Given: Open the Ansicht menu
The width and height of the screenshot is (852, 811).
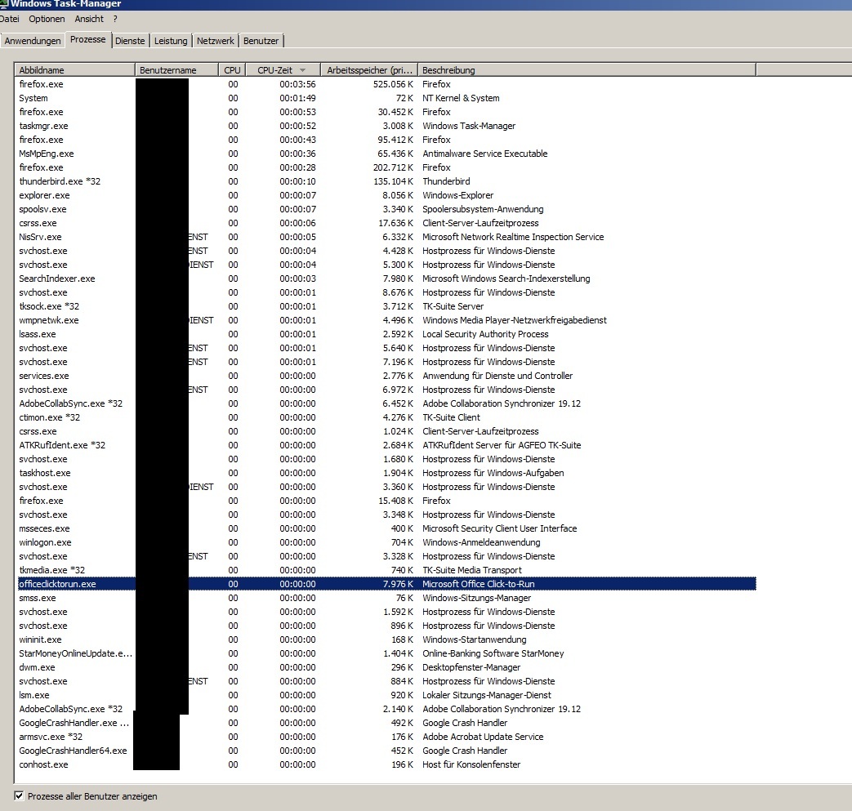Looking at the screenshot, I should click(89, 19).
